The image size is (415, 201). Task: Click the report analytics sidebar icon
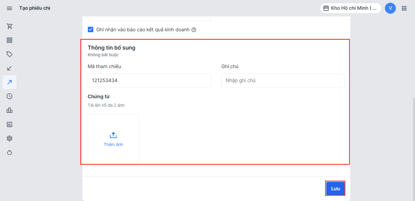click(9, 124)
